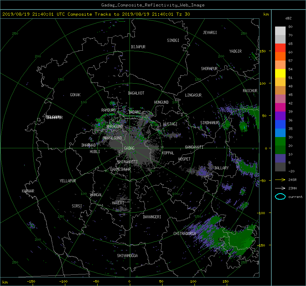
Task: Select the JEVARGI city label
Action: [210, 33]
